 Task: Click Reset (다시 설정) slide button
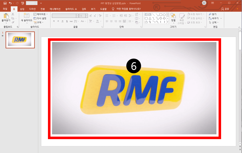click(40, 18)
